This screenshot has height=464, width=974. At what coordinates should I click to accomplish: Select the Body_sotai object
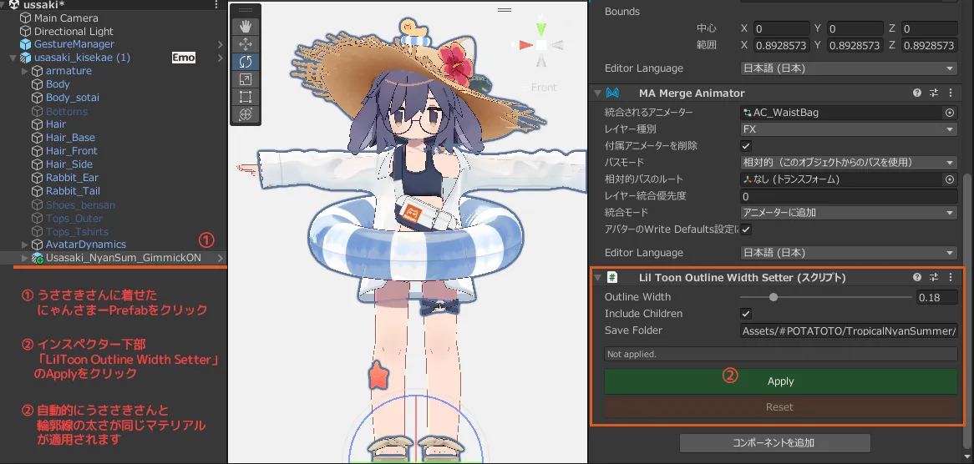[x=72, y=98]
